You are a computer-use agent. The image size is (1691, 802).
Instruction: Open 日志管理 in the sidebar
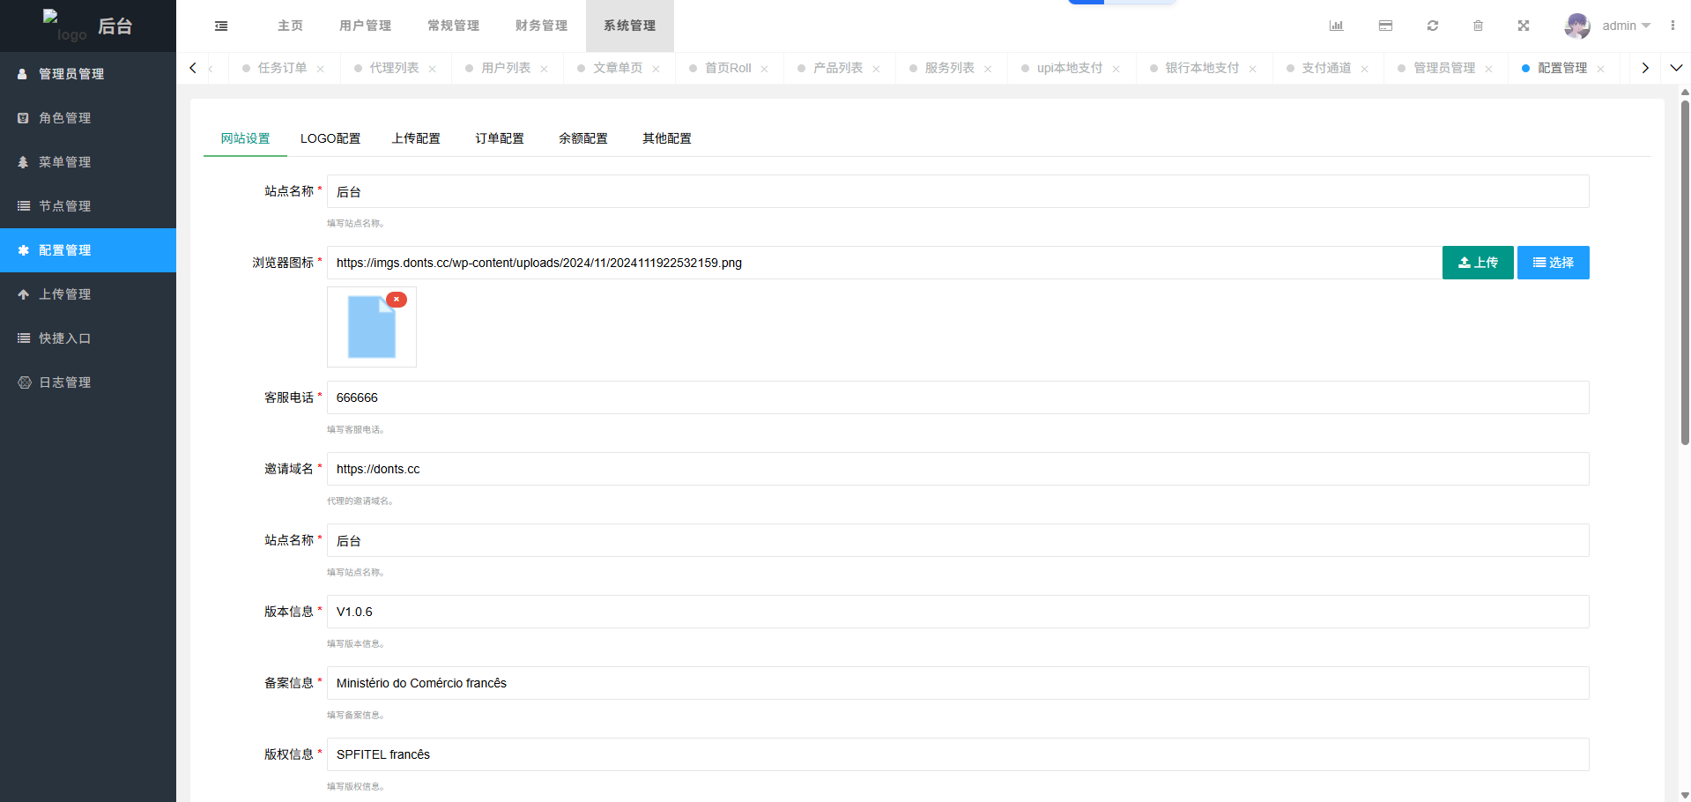(64, 382)
